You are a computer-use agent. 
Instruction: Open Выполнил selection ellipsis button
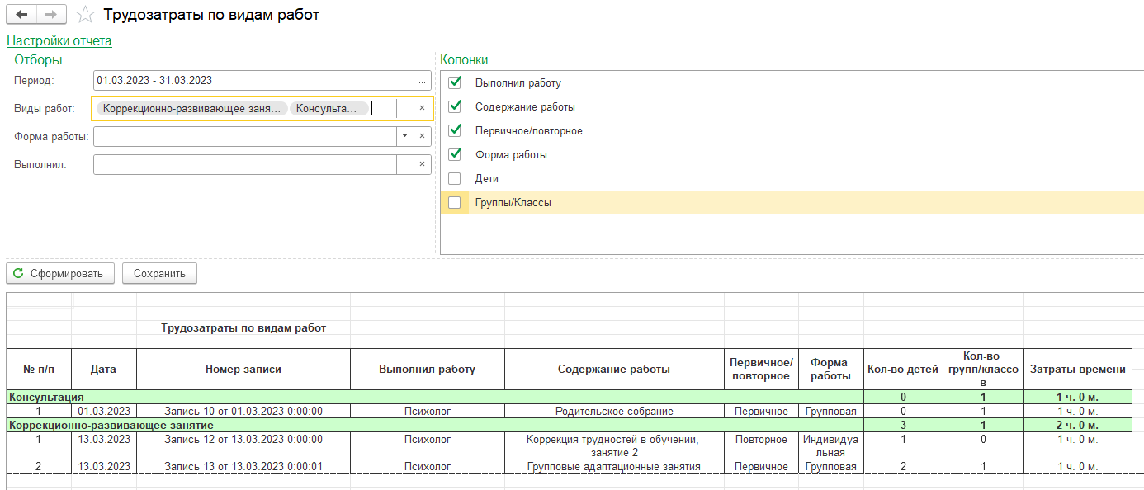pos(405,164)
